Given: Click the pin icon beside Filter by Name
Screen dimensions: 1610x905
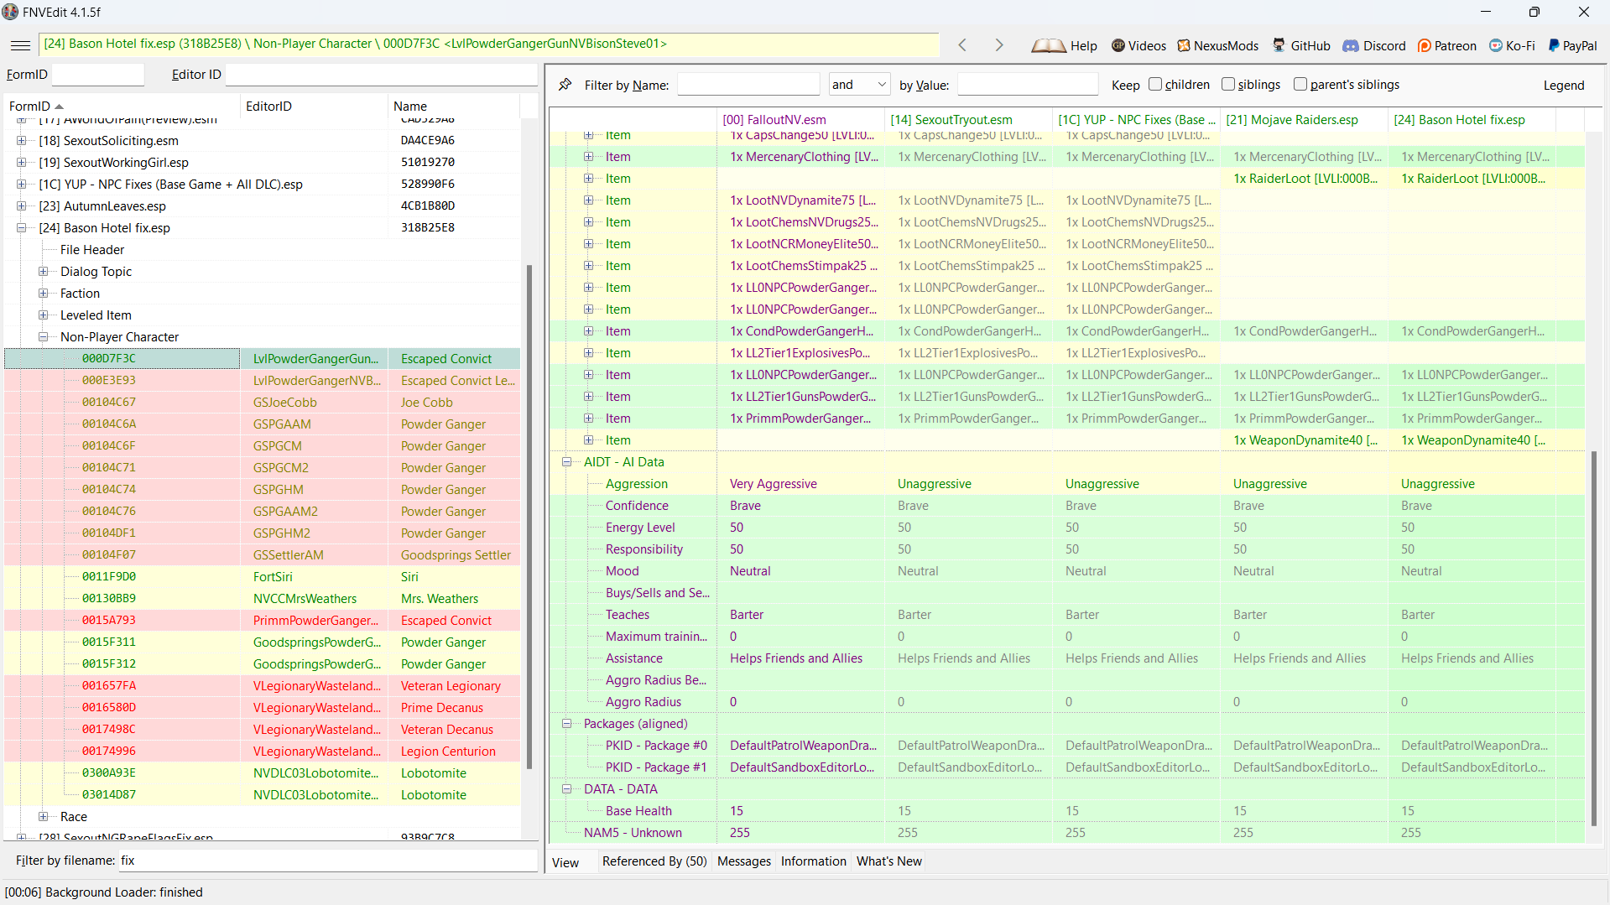Looking at the screenshot, I should click(565, 85).
